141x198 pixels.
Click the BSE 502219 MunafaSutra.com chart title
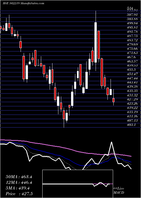(23, 3)
